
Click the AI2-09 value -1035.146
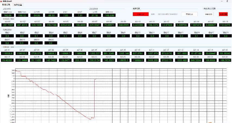coord(123,53)
